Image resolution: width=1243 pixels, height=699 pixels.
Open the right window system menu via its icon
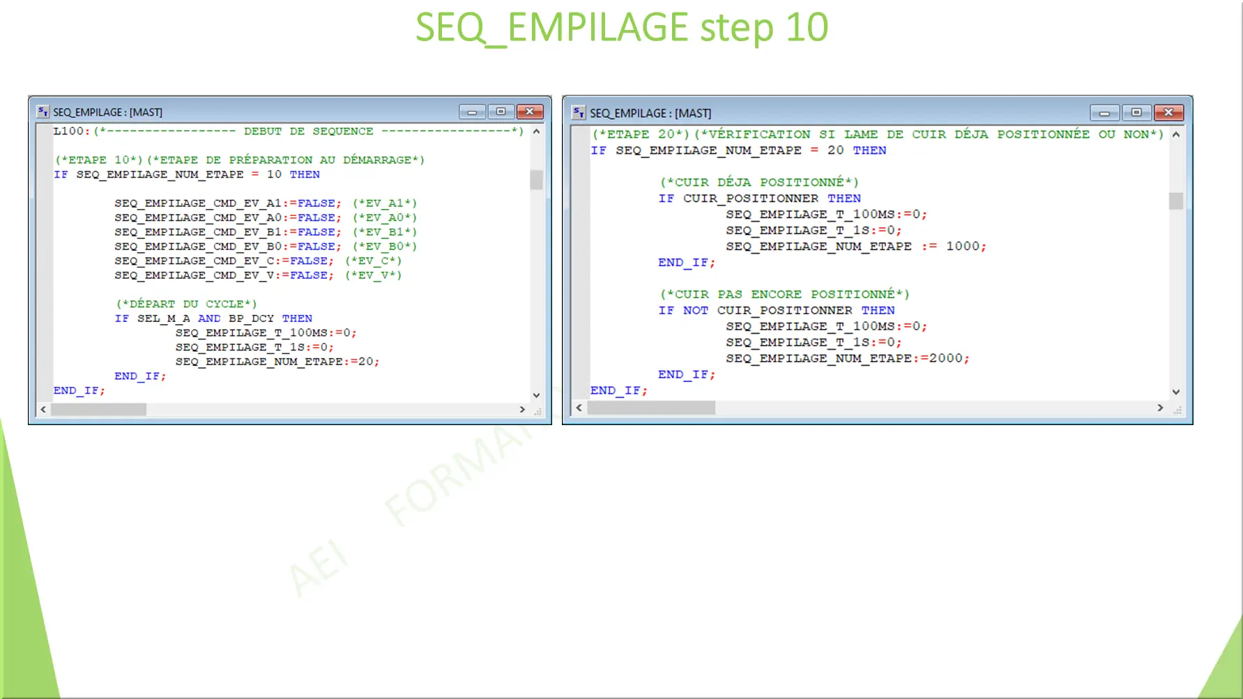point(577,112)
